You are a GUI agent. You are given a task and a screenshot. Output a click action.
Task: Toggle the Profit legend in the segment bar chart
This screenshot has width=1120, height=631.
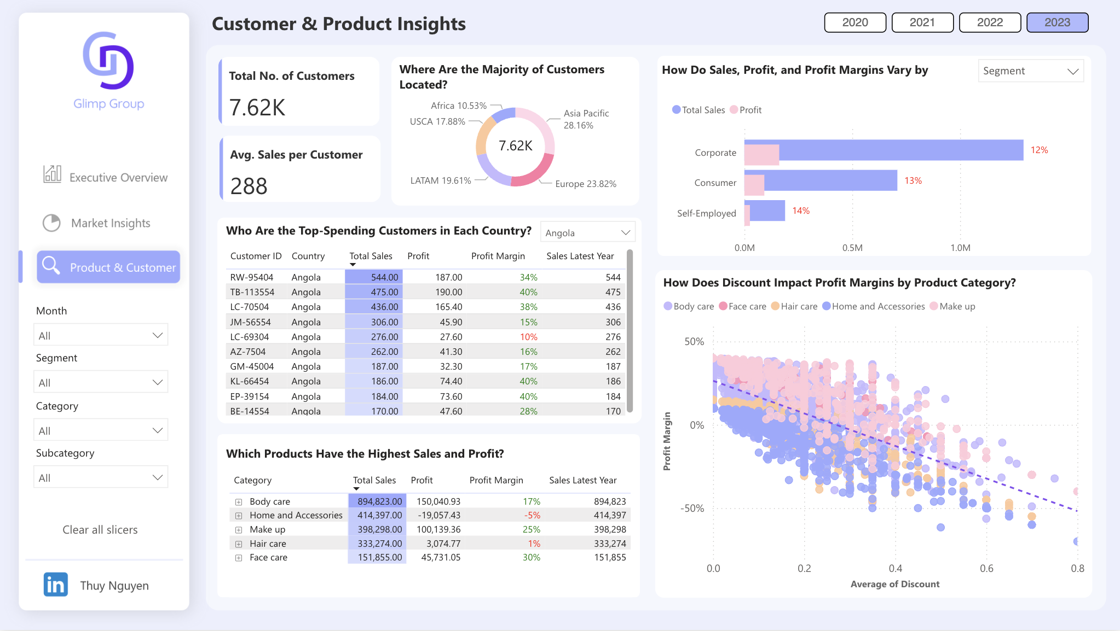point(746,110)
